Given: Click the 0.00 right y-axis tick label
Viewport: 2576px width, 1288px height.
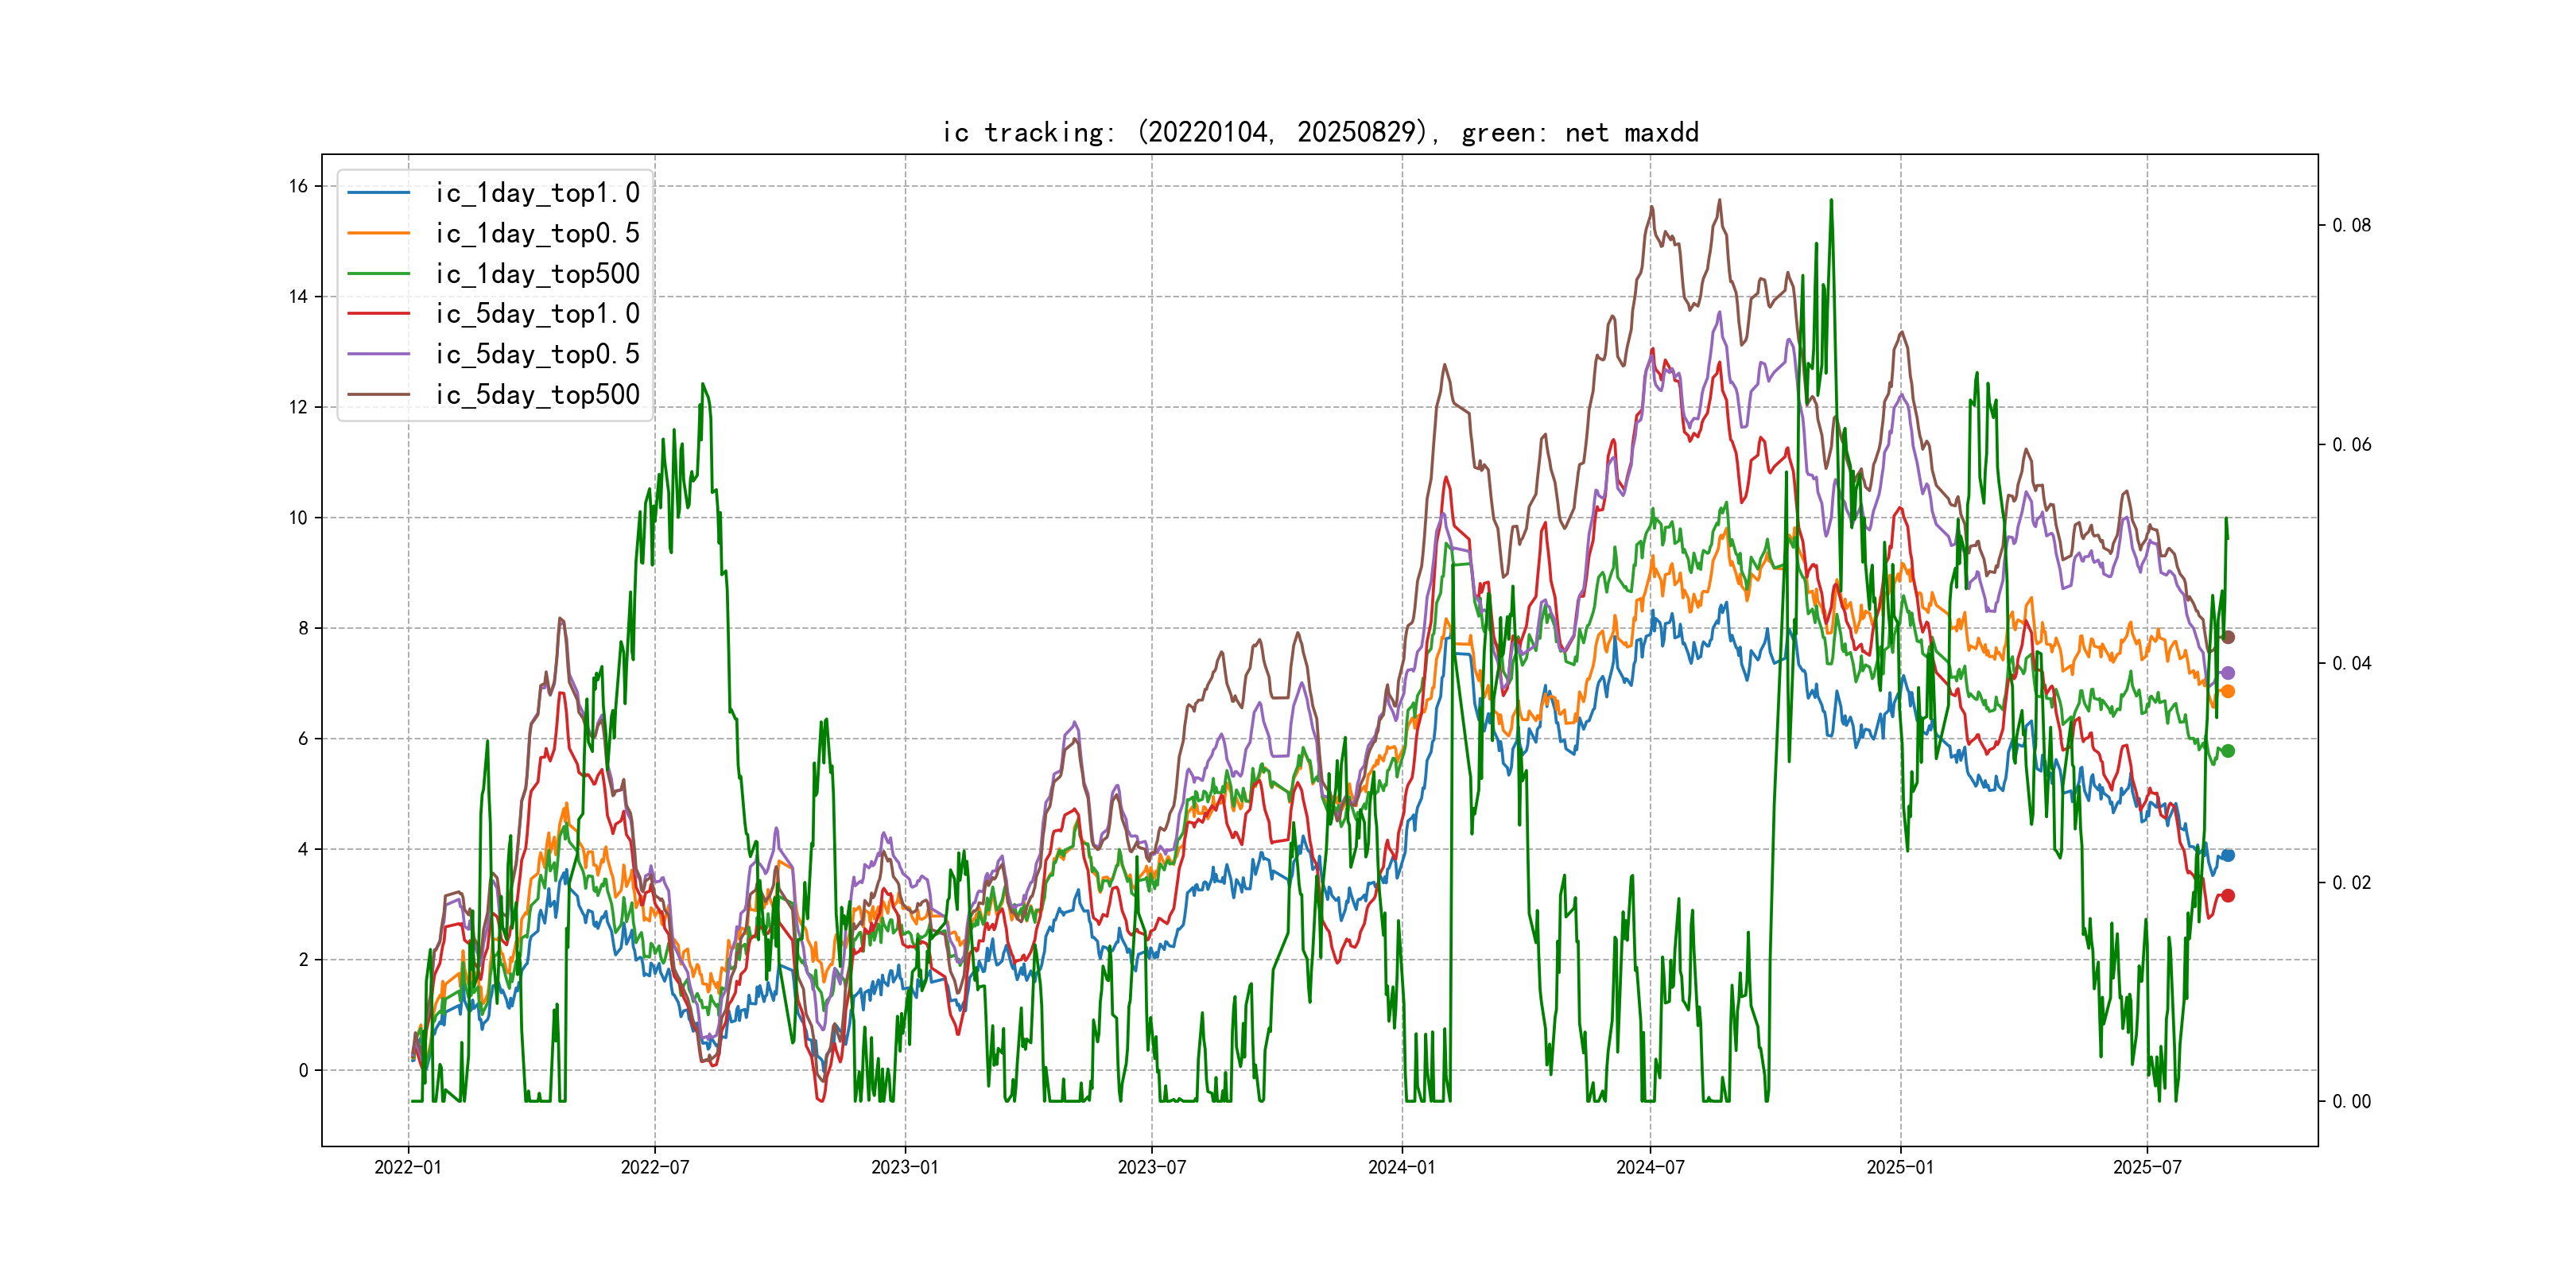Looking at the screenshot, I should click(2351, 1101).
